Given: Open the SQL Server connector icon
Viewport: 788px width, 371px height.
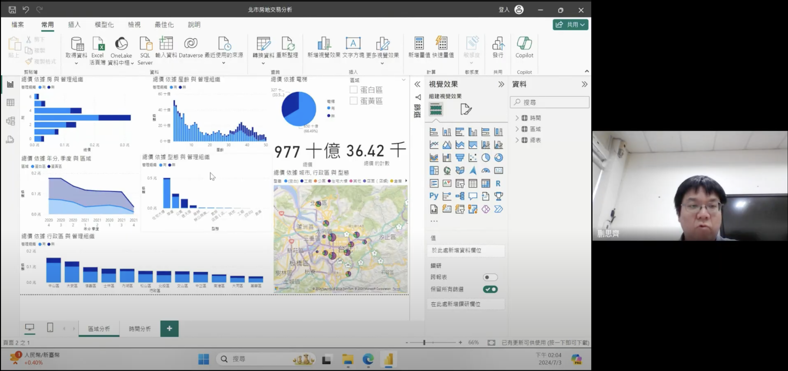Looking at the screenshot, I should point(145,44).
